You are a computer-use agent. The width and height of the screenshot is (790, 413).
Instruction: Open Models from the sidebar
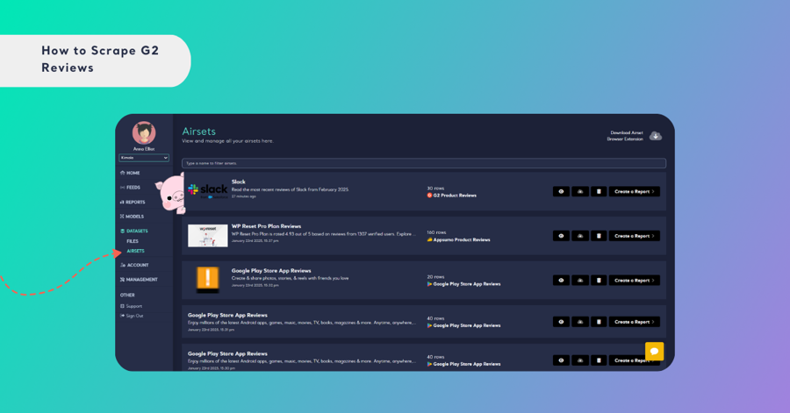[132, 217]
